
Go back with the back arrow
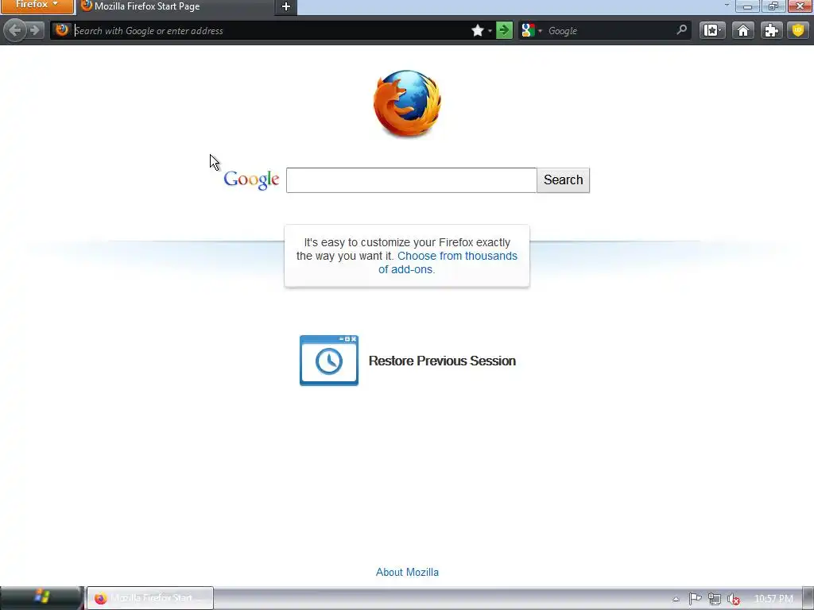15,30
